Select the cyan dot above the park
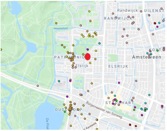 99,43
